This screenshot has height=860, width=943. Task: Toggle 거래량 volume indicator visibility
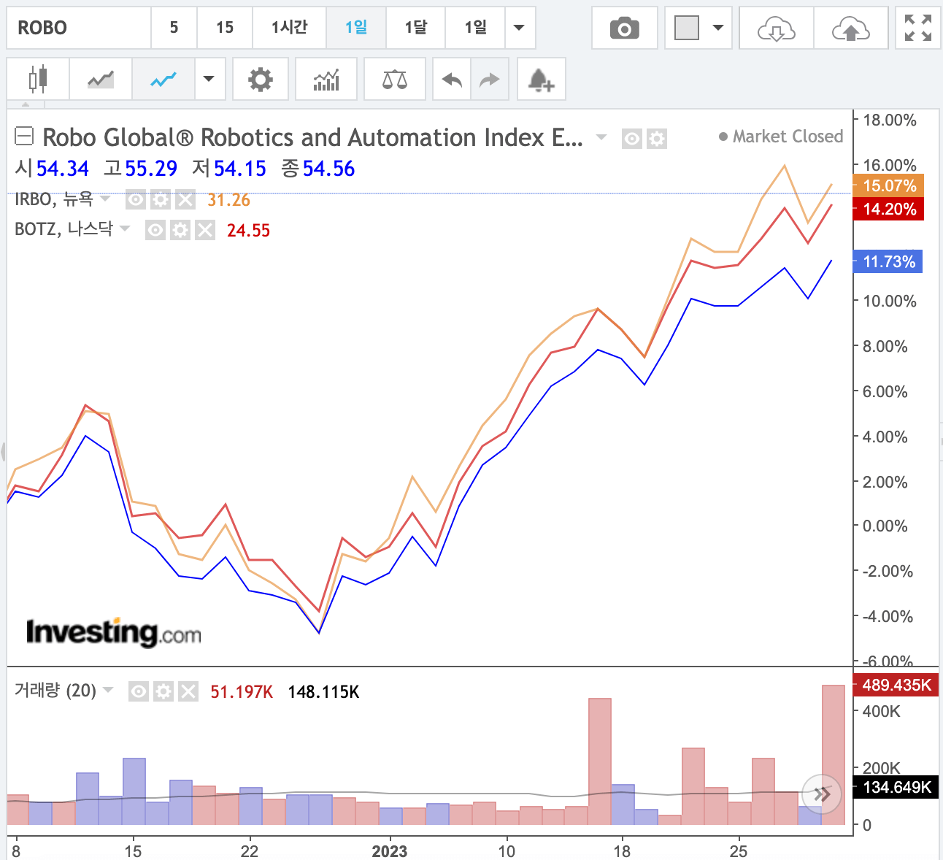click(139, 691)
